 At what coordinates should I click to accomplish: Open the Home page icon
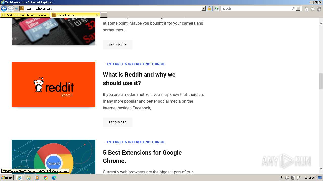[x=306, y=9]
